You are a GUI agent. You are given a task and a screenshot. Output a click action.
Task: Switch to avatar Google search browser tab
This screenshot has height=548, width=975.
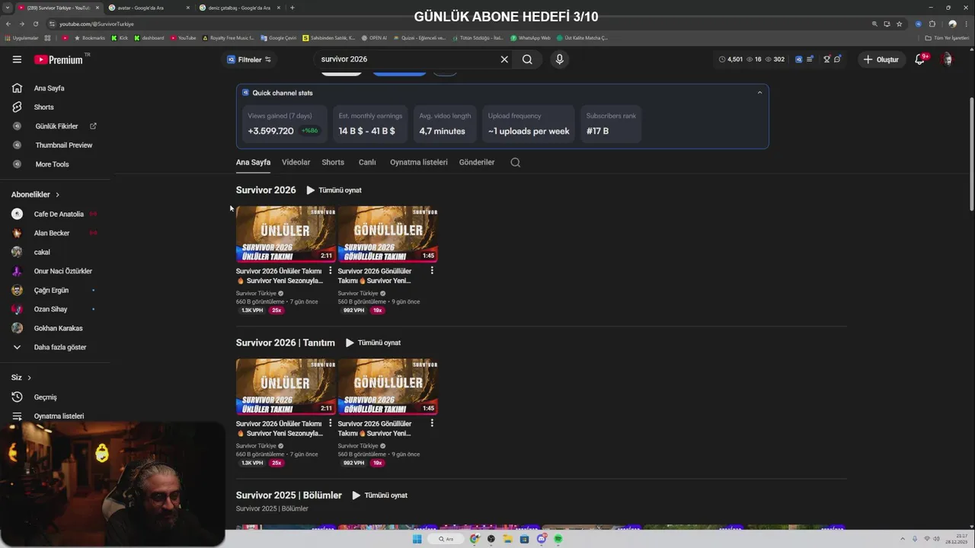click(x=149, y=8)
